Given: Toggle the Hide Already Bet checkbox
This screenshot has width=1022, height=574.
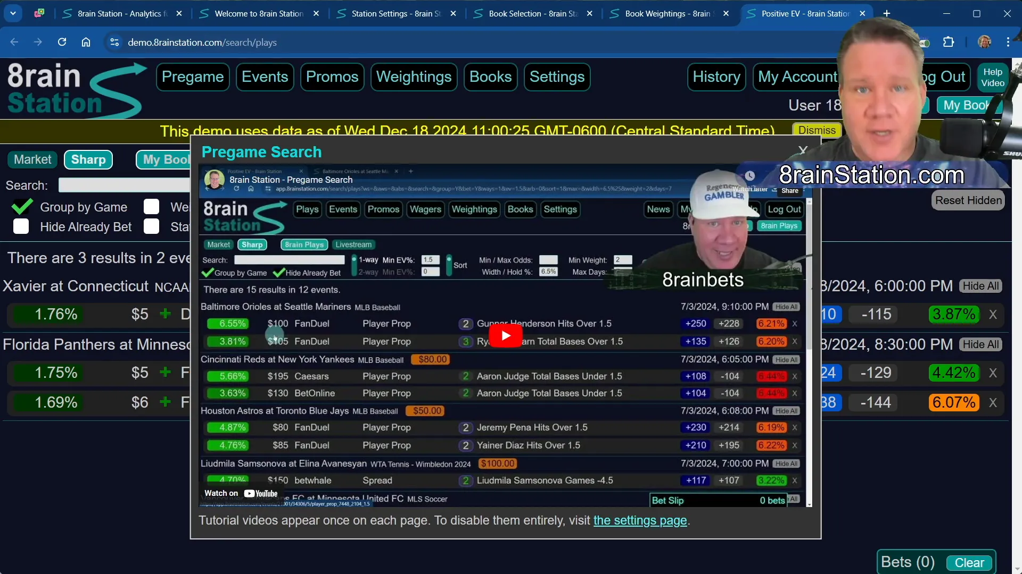Looking at the screenshot, I should coord(21,226).
